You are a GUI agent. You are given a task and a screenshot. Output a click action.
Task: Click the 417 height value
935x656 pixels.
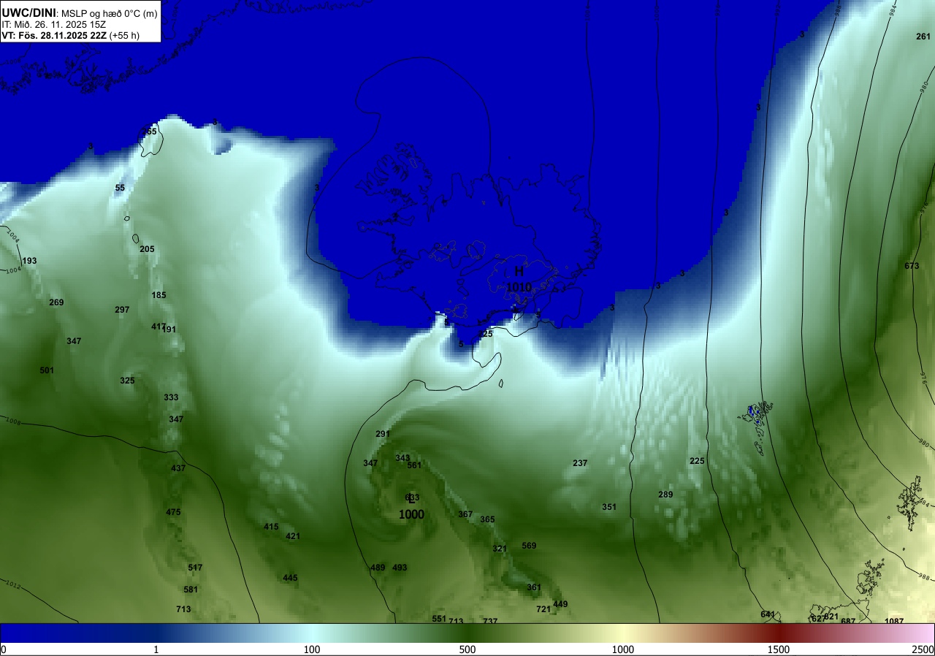coord(158,327)
